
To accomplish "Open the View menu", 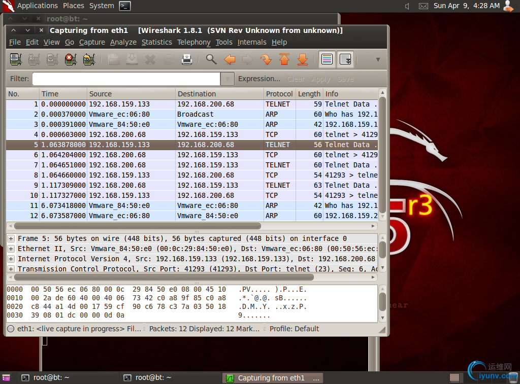I will click(x=51, y=42).
